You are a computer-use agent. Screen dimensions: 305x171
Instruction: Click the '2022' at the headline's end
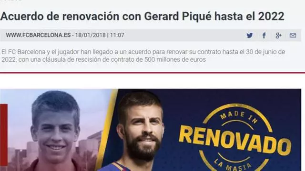pos(271,16)
